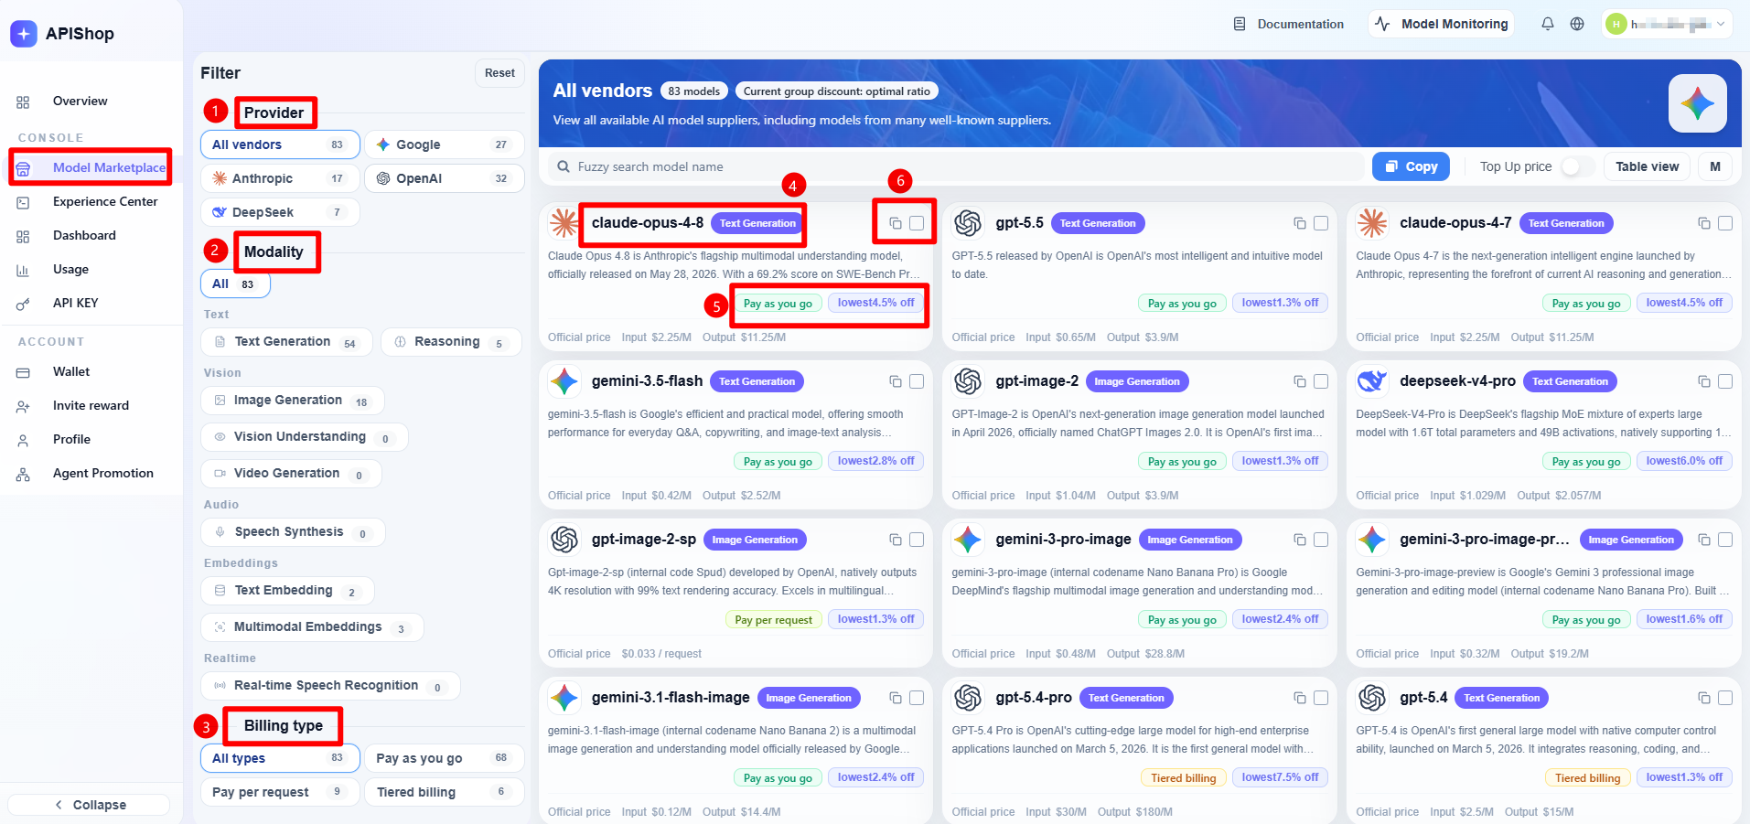Image resolution: width=1750 pixels, height=824 pixels.
Task: Click the copy icon on claude-opus-4-8 card
Action: click(896, 223)
